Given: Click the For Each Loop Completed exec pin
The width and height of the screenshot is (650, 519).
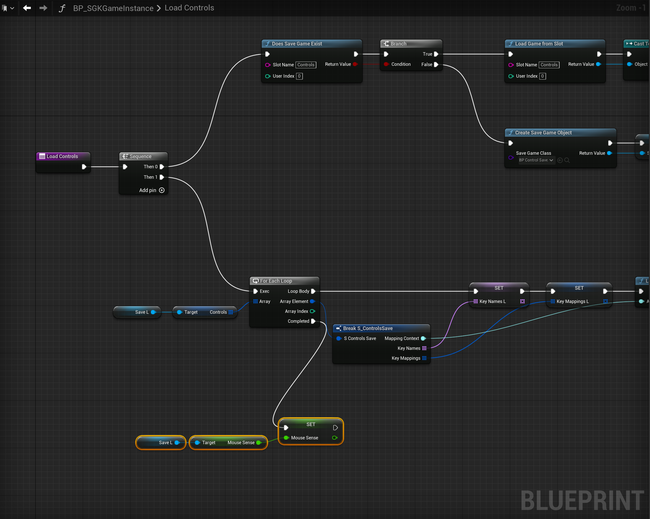Looking at the screenshot, I should pos(313,321).
